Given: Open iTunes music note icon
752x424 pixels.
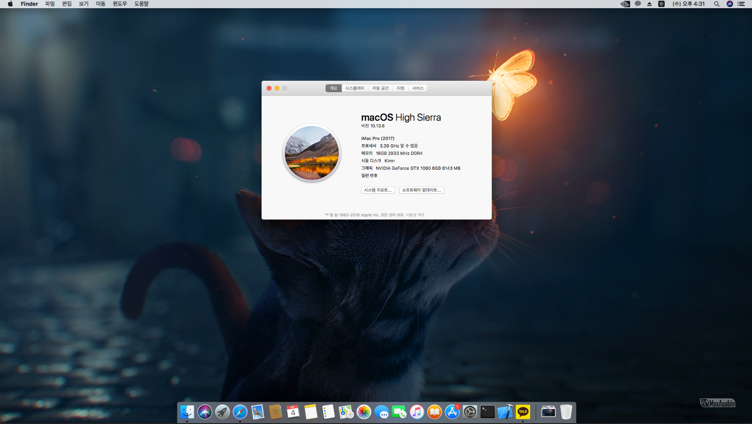Looking at the screenshot, I should coord(417,412).
